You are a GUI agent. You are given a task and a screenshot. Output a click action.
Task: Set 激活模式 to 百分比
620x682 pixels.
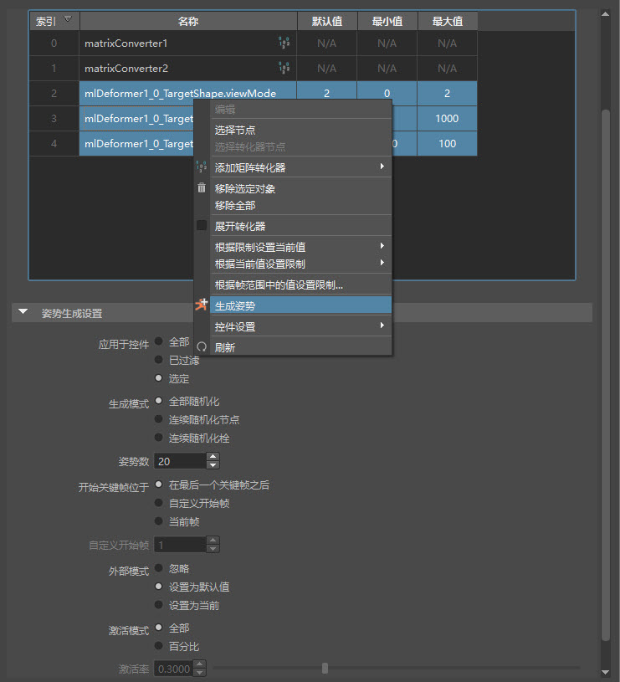159,646
